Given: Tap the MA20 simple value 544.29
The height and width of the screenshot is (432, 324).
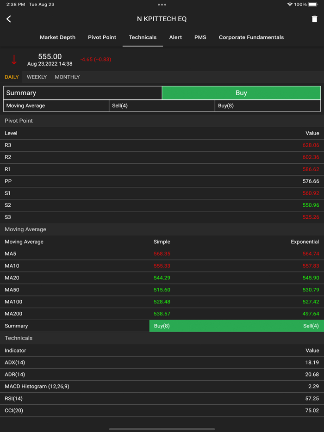Looking at the screenshot, I should pyautogui.click(x=162, y=278).
